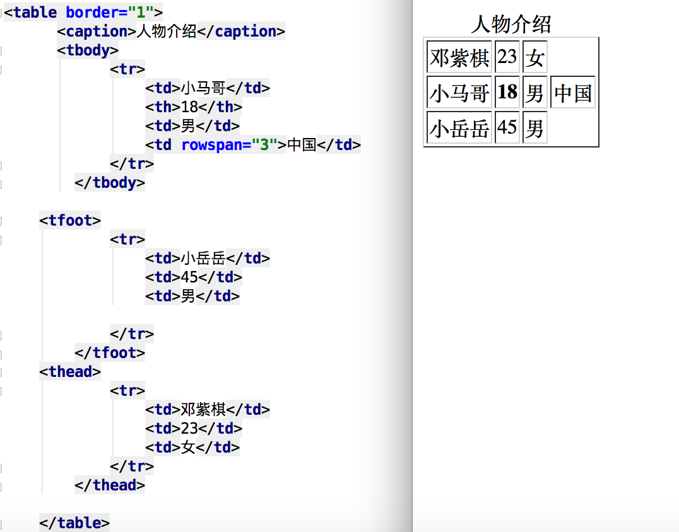Select the 小岳岳 cell in rendered table

click(x=459, y=129)
